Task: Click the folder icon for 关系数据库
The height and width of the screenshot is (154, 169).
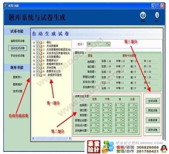Action: coord(41,46)
